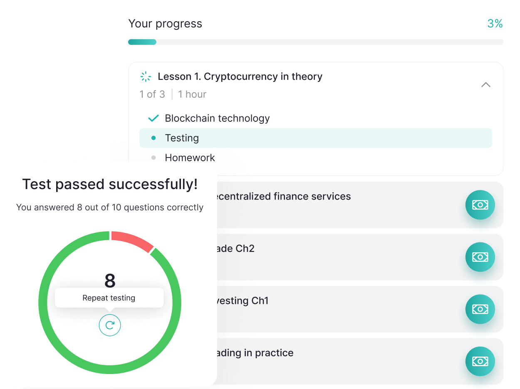The width and height of the screenshot is (520, 389).
Task: Click the Your progress bar
Action: [316, 42]
